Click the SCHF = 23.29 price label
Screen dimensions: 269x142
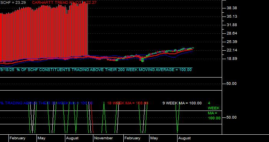click(13, 3)
